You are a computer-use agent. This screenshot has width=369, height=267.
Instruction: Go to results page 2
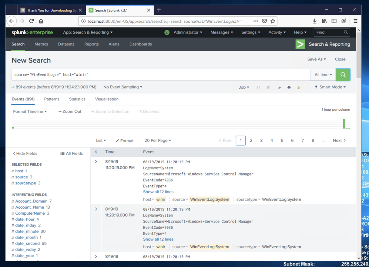coord(251,141)
